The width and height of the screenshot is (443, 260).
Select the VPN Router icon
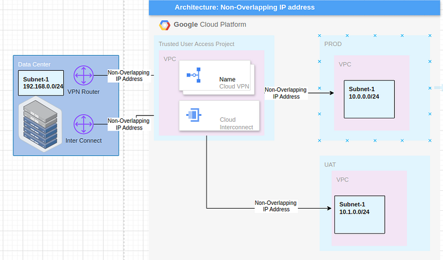pos(84,75)
